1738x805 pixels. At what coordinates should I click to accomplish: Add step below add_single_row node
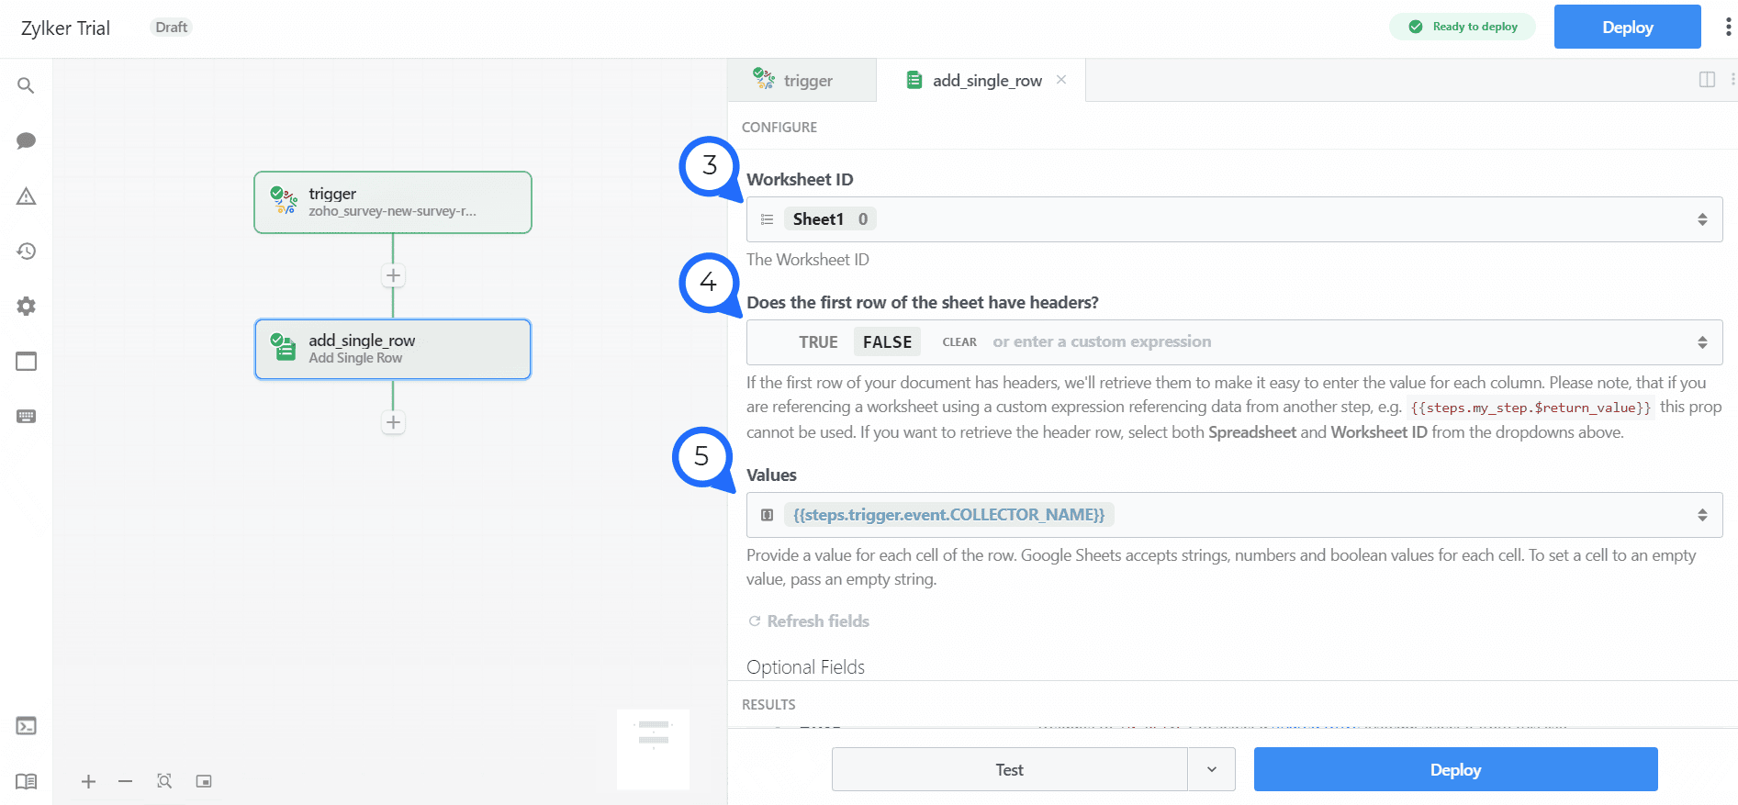(x=393, y=422)
